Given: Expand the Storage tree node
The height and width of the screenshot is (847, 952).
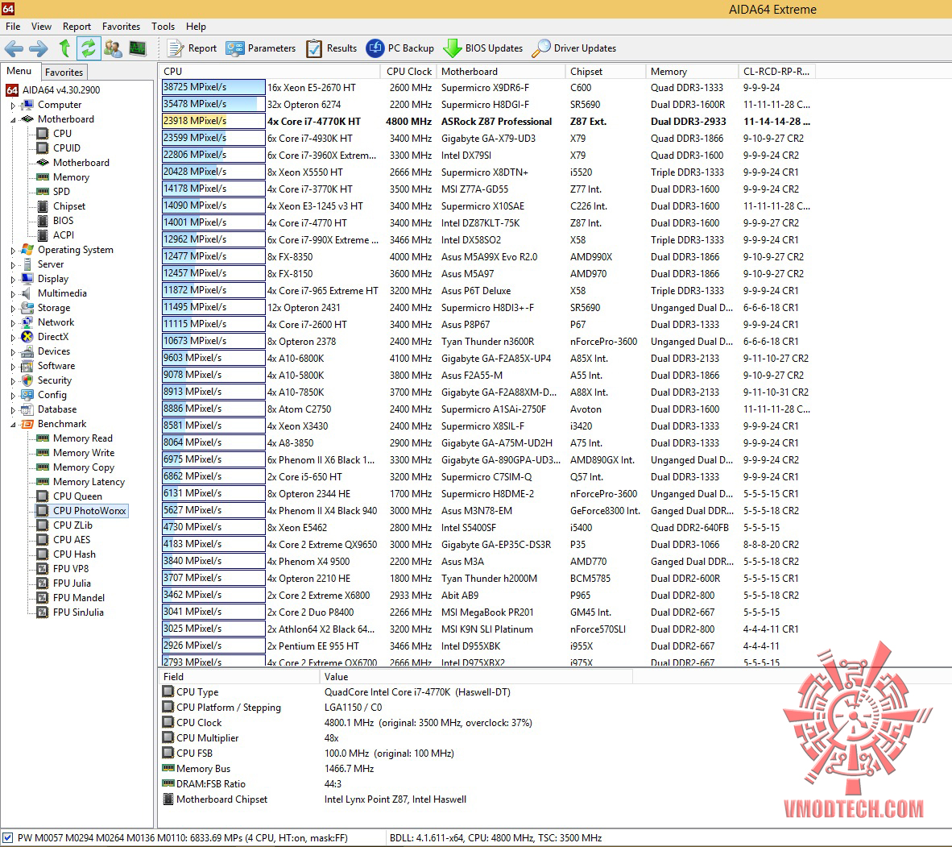Looking at the screenshot, I should click(13, 308).
